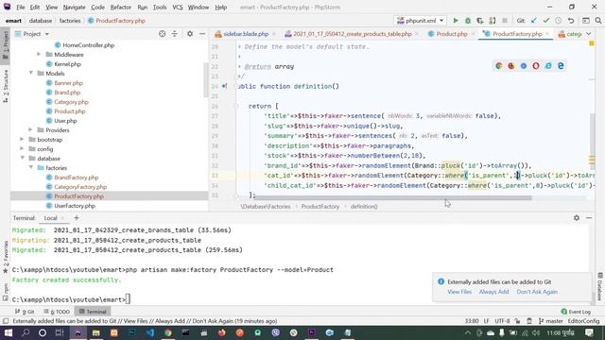Screen dimensions: 605x340
Task: Click the LF line separator indicator
Action: (486, 321)
